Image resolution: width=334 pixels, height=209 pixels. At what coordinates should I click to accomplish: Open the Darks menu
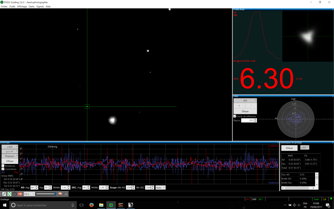pos(32,7)
